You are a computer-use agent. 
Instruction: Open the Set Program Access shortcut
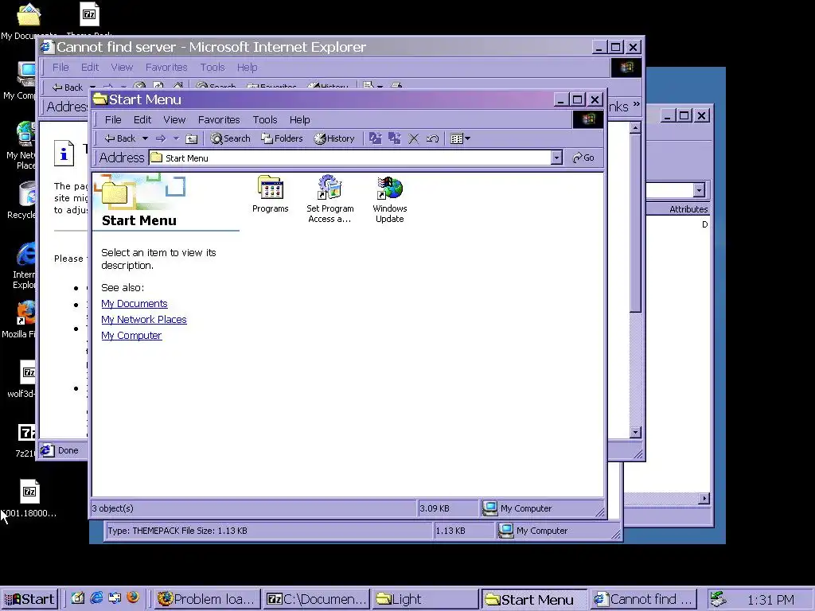(x=330, y=199)
